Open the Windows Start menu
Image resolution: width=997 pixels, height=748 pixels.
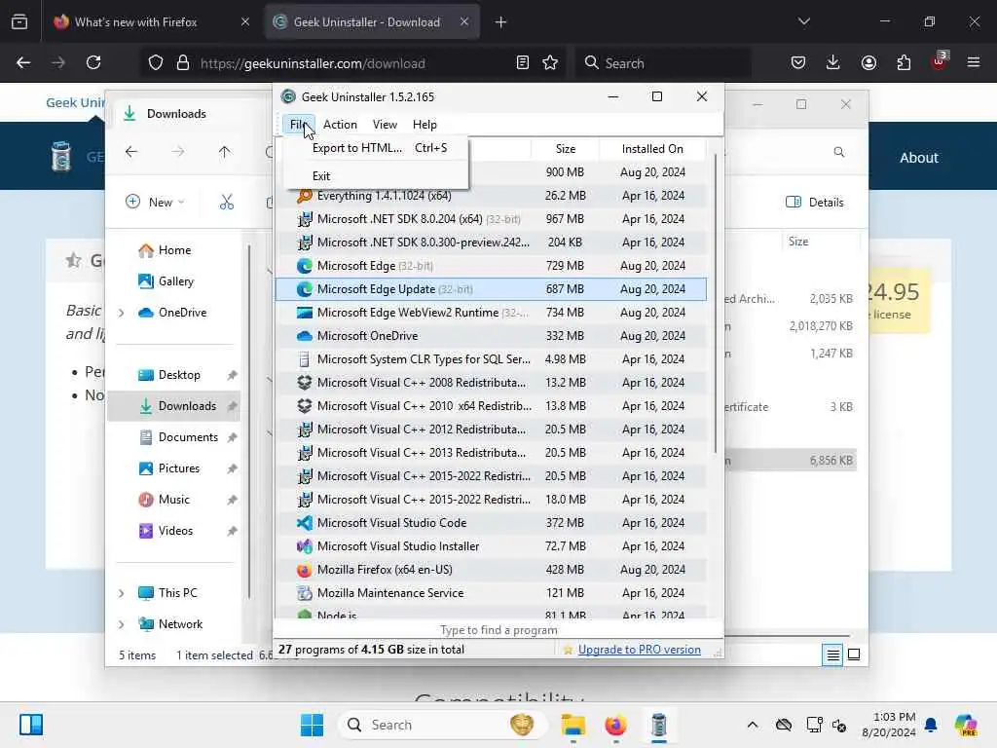[312, 725]
